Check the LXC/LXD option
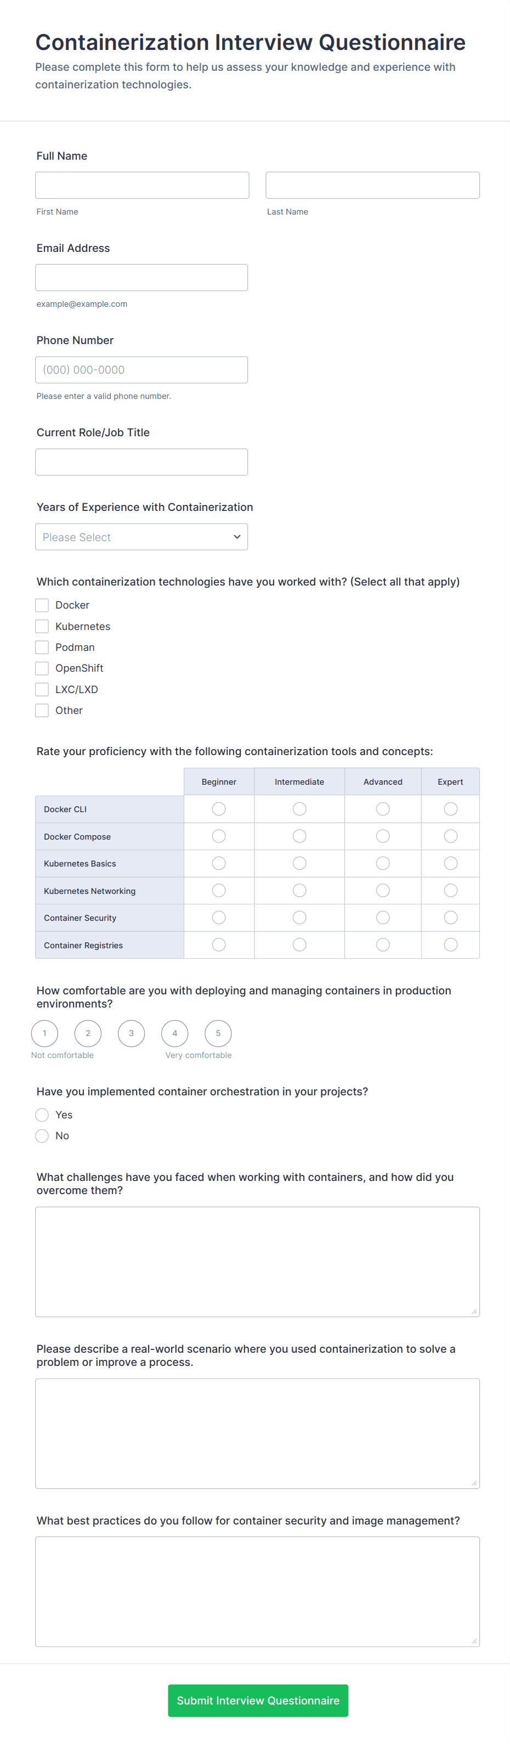Screen dimensions: 510x1744 [41, 689]
